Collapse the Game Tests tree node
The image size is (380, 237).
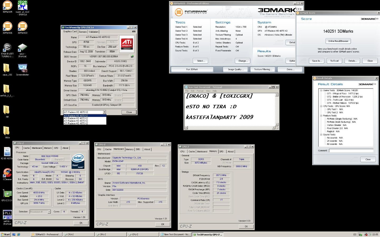point(321,90)
